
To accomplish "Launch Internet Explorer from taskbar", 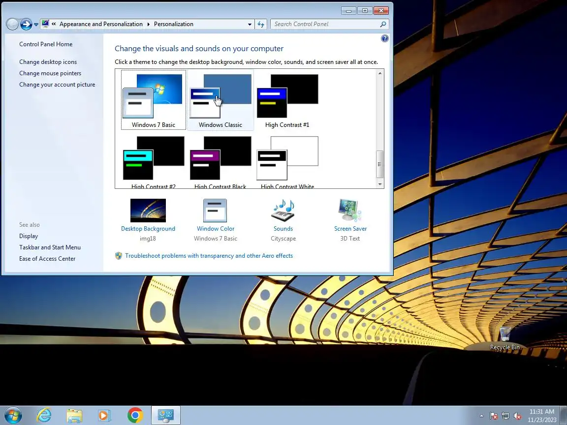I will (44, 416).
